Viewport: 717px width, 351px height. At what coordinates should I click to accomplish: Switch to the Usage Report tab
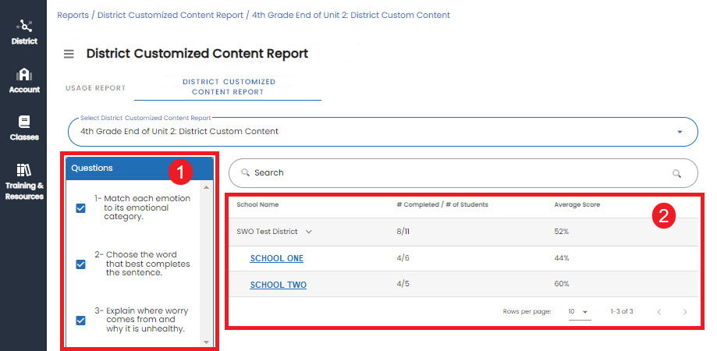95,87
